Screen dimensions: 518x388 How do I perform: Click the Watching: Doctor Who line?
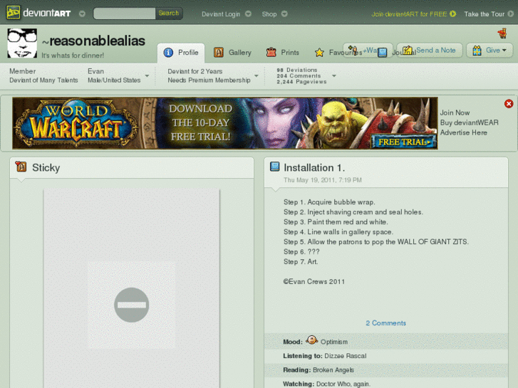point(327,384)
